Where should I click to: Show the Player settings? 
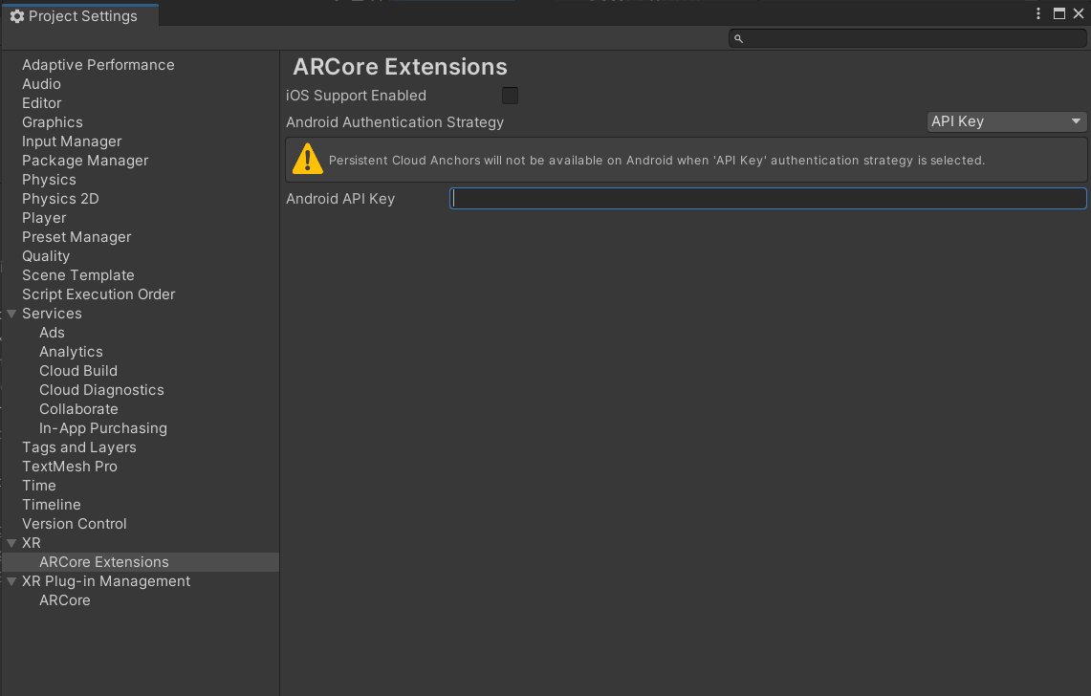coord(44,218)
